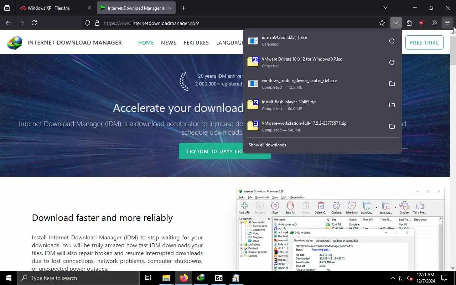456x285 pixels.
Task: Open VMware-workstation-full-17.5.2 zip entry
Action: pyautogui.click(x=313, y=126)
